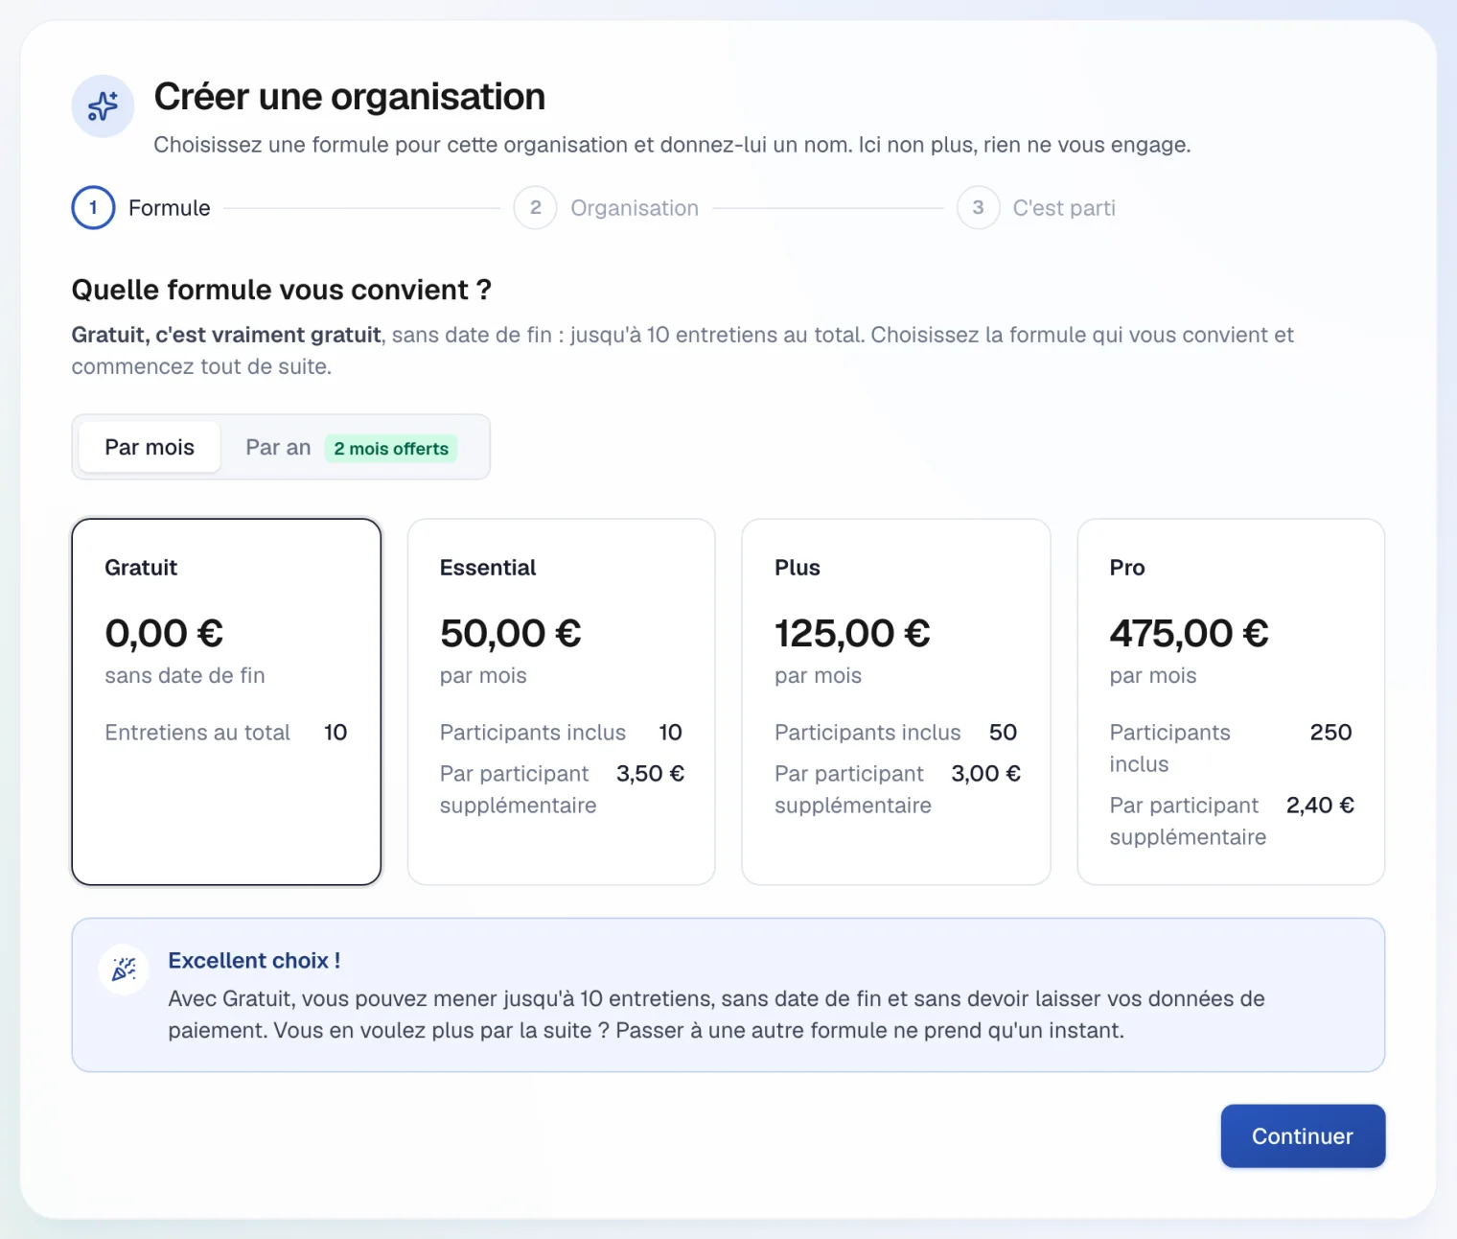Click the 3,00 € per participant value
The width and height of the screenshot is (1457, 1239).
click(x=985, y=774)
